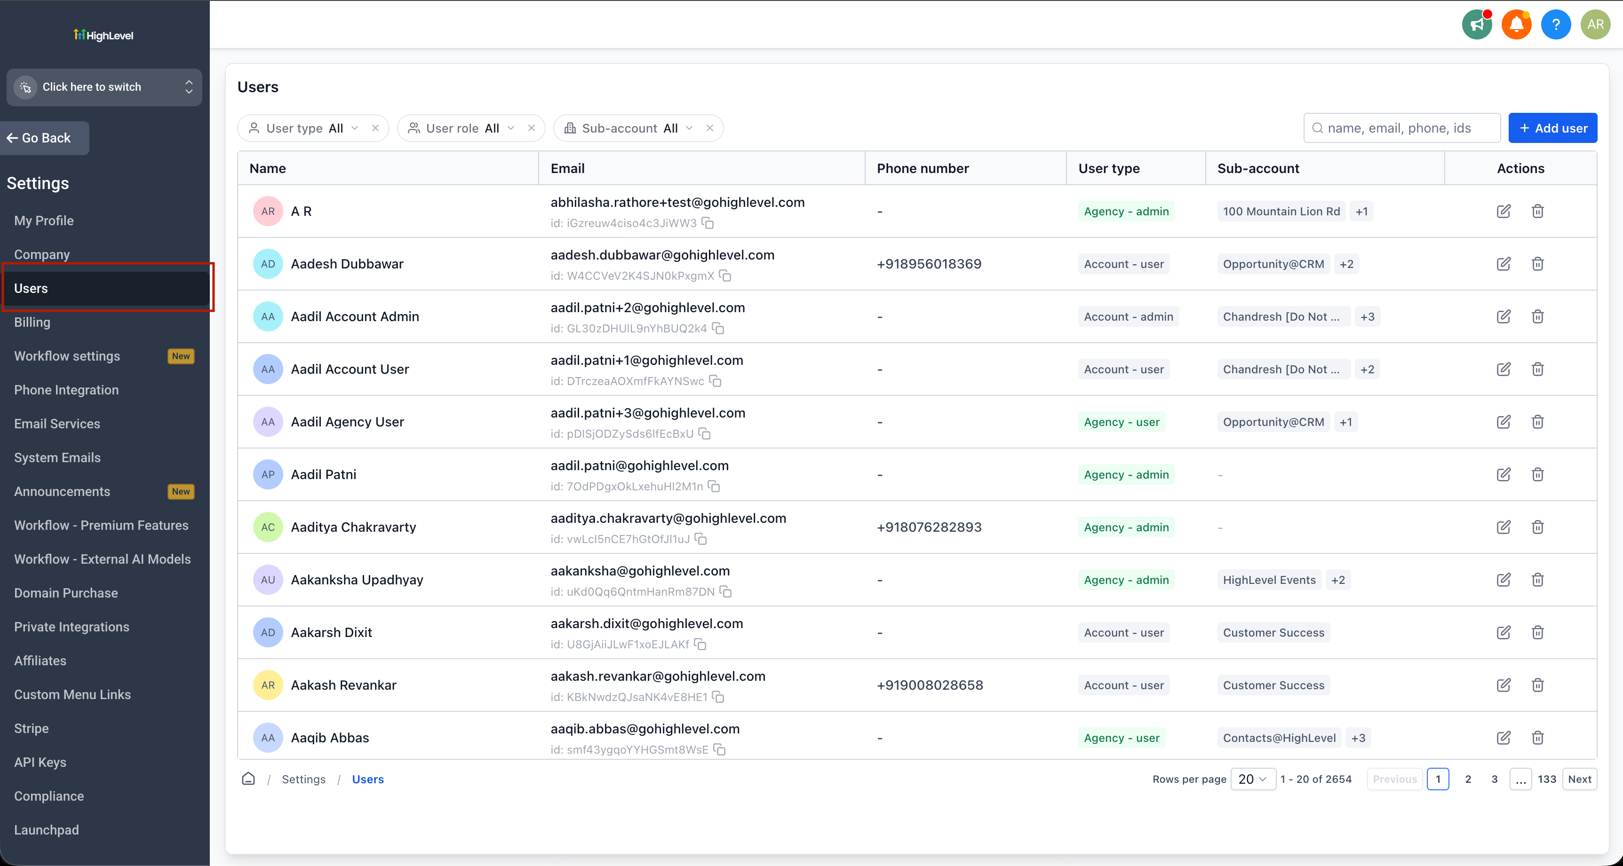1623x866 pixels.
Task: Click the HighLevel logo
Action: (104, 35)
